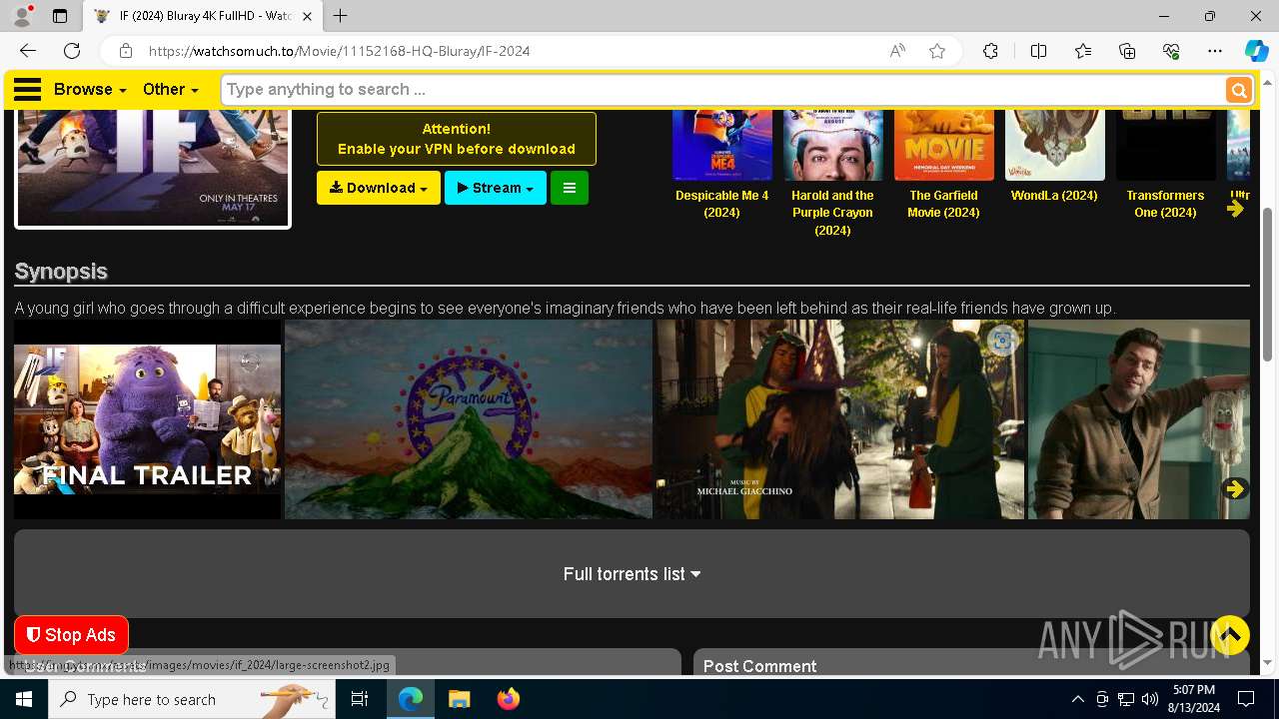
Task: Click Windows taskbar search box
Action: (x=190, y=699)
